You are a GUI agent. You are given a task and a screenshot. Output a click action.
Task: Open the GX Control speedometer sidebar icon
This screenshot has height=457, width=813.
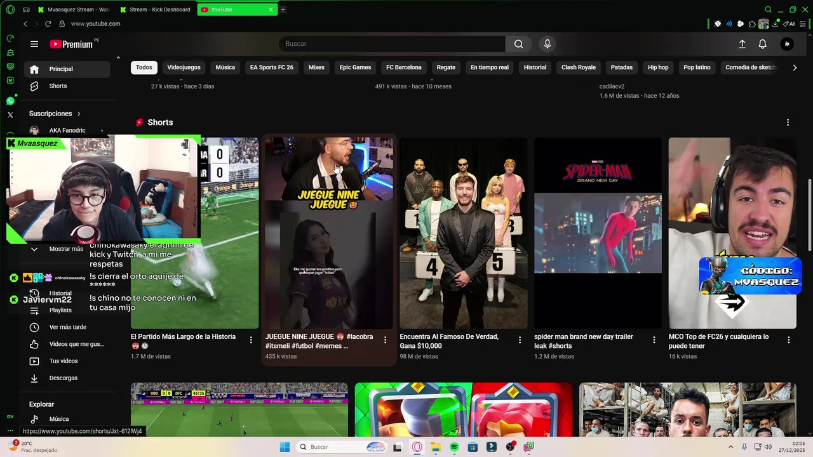coord(10,38)
